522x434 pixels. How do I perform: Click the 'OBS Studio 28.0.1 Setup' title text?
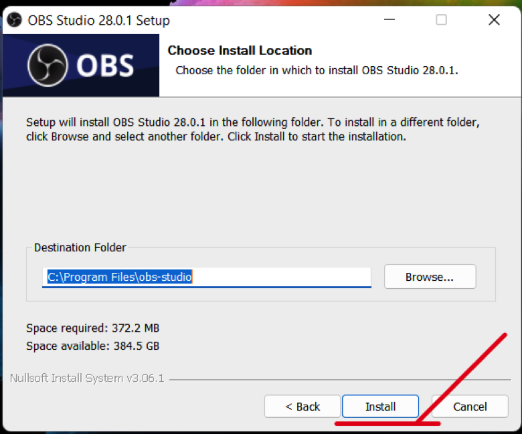pos(98,20)
